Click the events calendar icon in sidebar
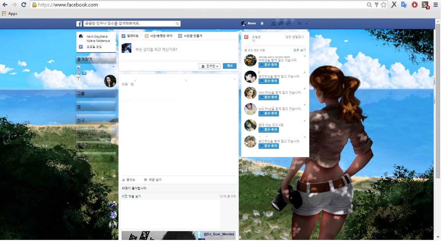 pyautogui.click(x=78, y=79)
